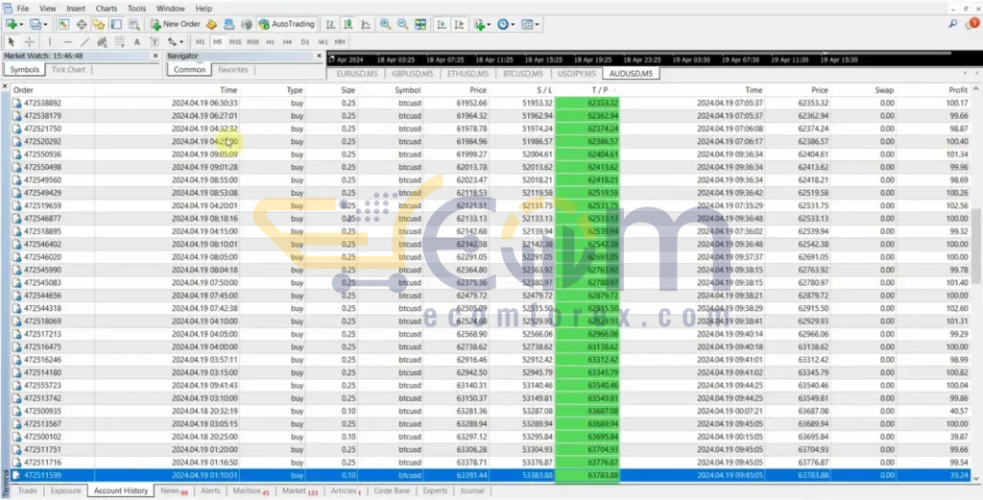983x500 pixels.
Task: Select the Equidistant Channel tool
Action: (102, 42)
